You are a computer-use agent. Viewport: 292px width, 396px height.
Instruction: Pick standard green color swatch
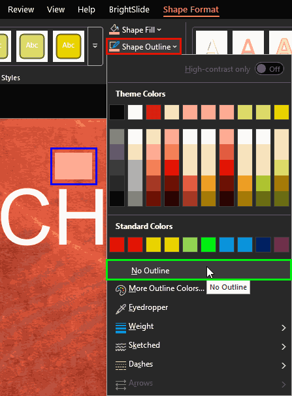(208, 245)
